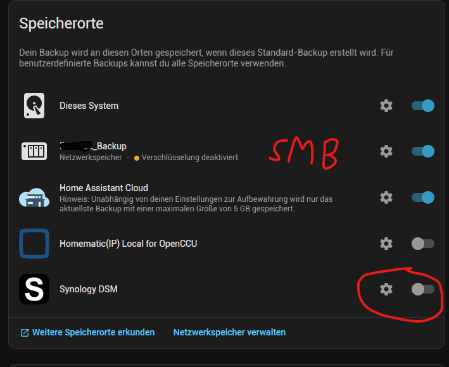Enable the Homematic(IP) Local for OpenCCU toggle

(x=423, y=244)
